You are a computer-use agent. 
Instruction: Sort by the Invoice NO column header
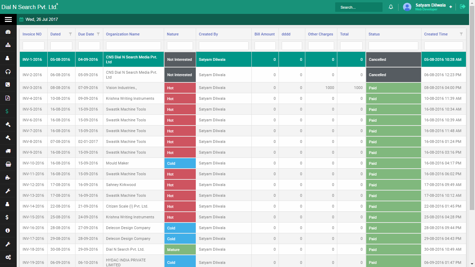click(32, 34)
